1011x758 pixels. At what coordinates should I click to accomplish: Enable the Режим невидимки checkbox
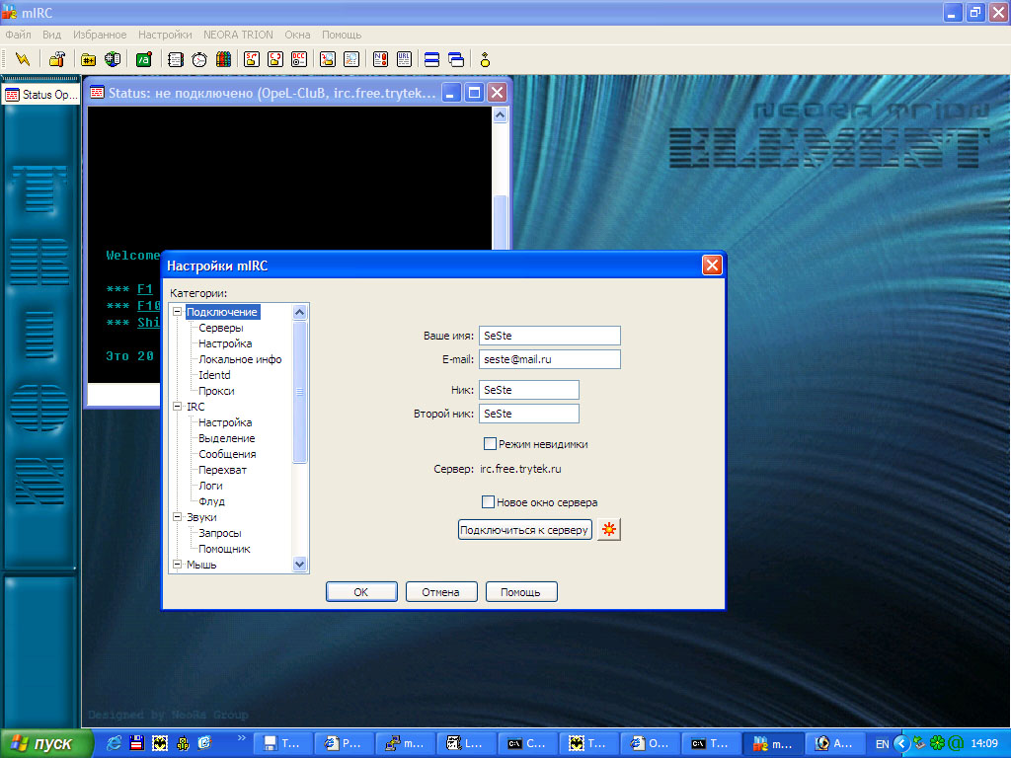click(x=490, y=443)
